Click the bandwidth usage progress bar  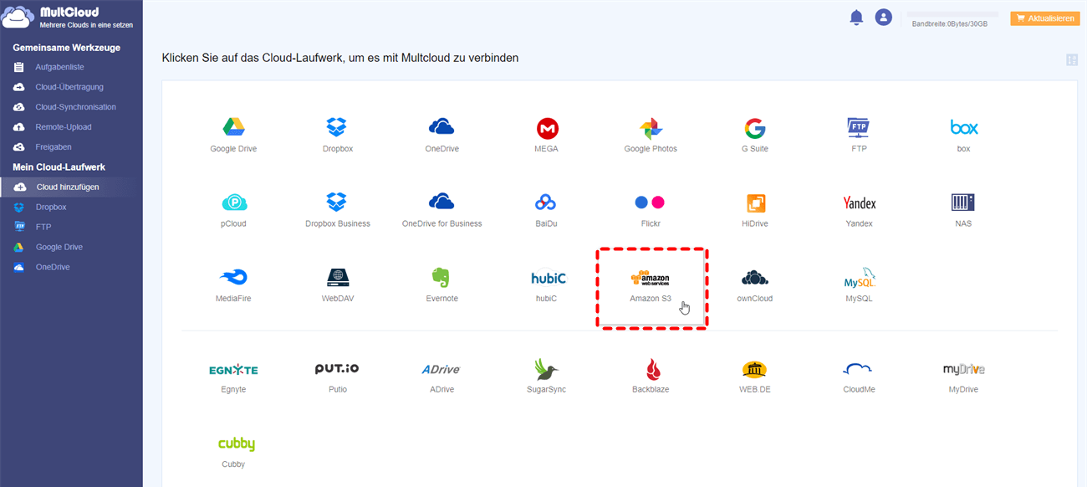(x=952, y=14)
